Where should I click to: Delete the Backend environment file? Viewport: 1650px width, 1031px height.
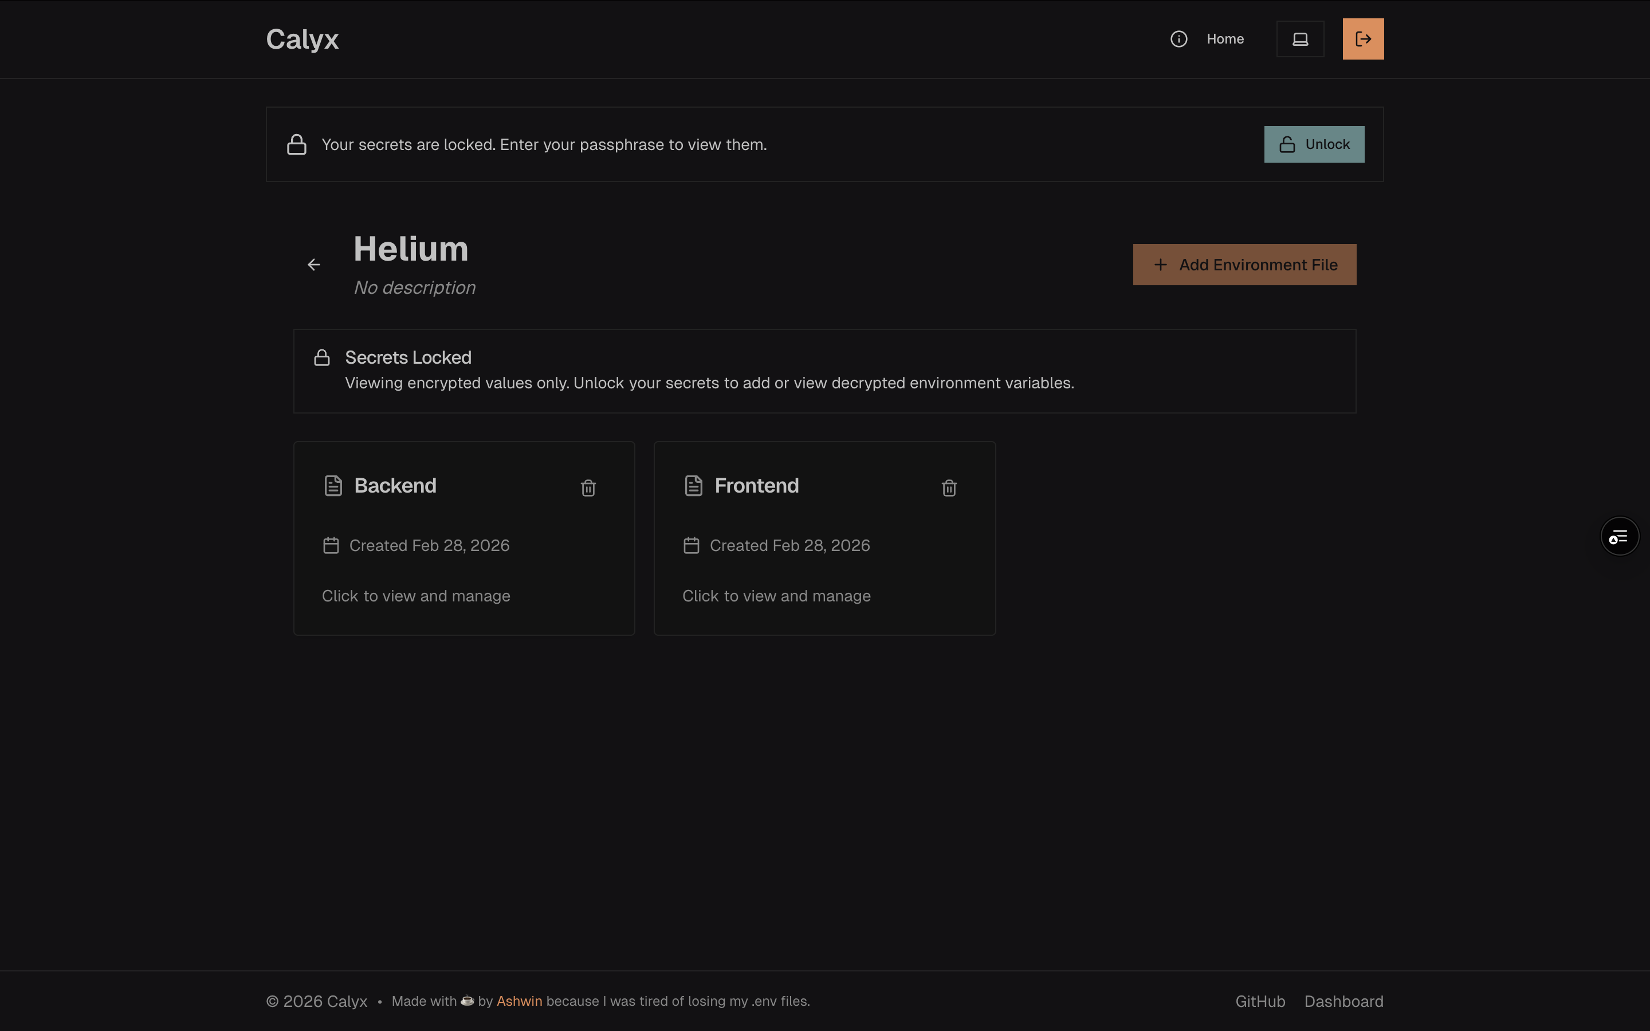click(588, 487)
